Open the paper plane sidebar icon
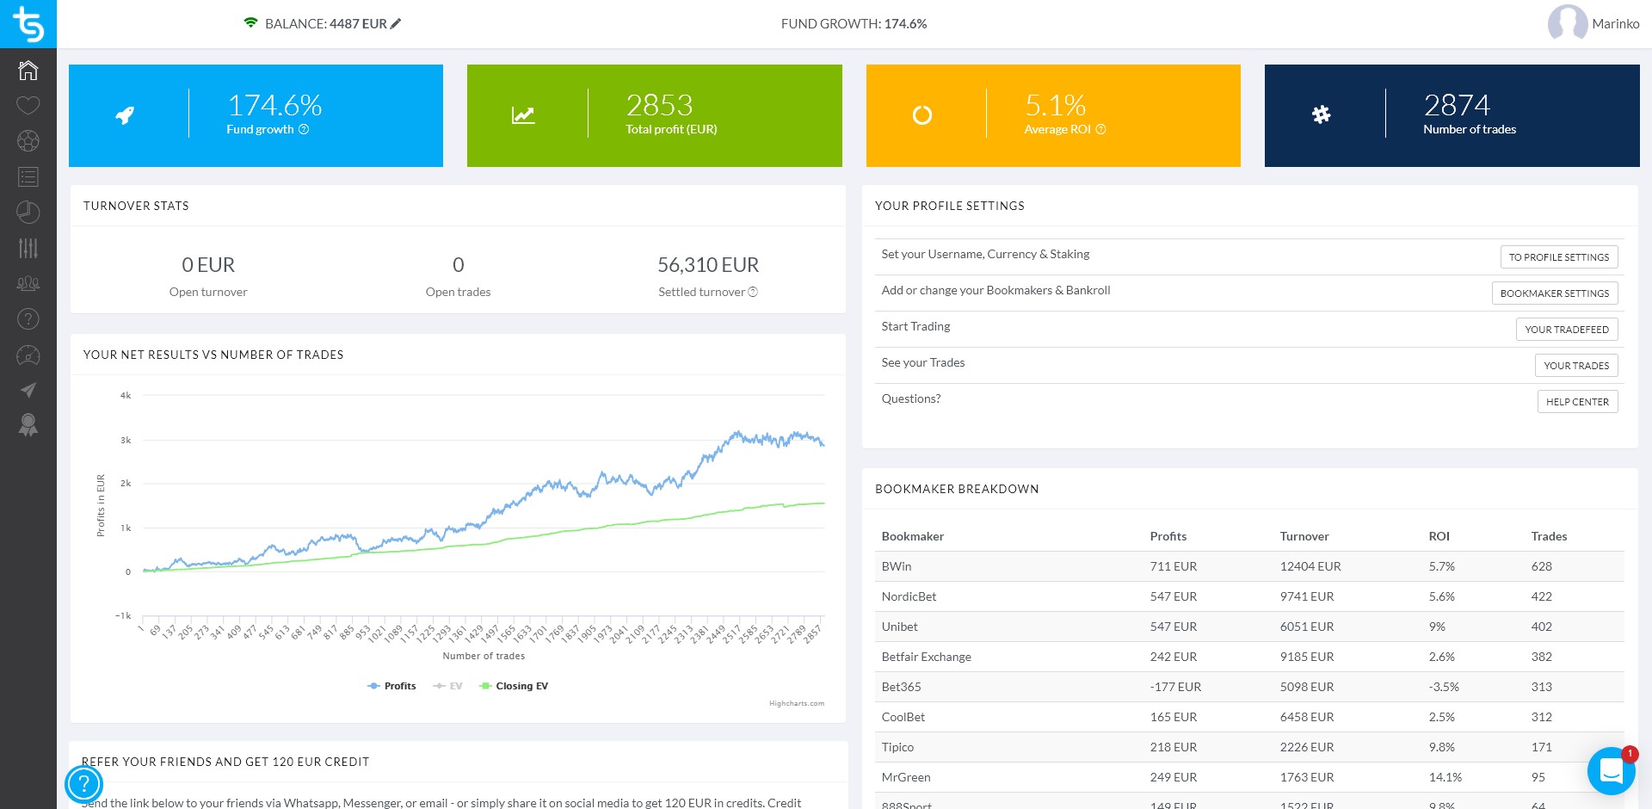This screenshot has width=1652, height=809. click(28, 390)
